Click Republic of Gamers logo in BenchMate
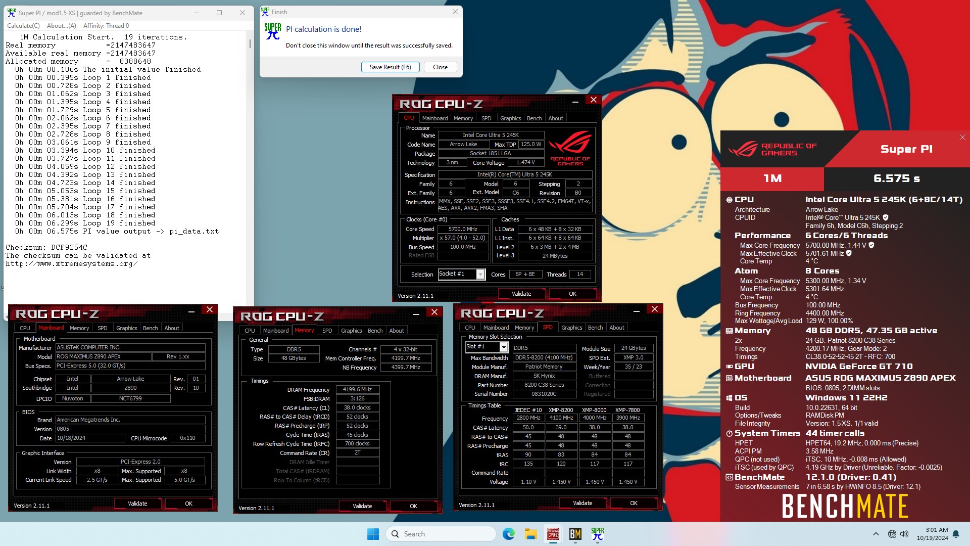 (772, 149)
